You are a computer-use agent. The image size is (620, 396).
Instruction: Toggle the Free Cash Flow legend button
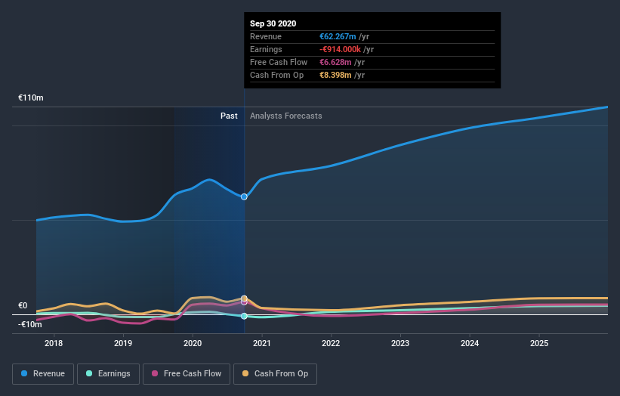point(187,374)
